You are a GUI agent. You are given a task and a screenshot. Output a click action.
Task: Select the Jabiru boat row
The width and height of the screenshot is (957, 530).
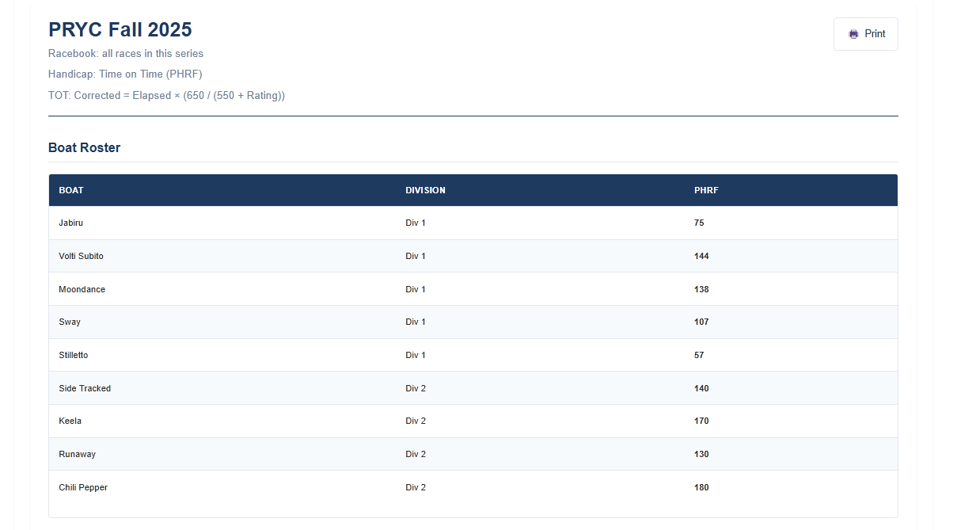pyautogui.click(x=71, y=223)
